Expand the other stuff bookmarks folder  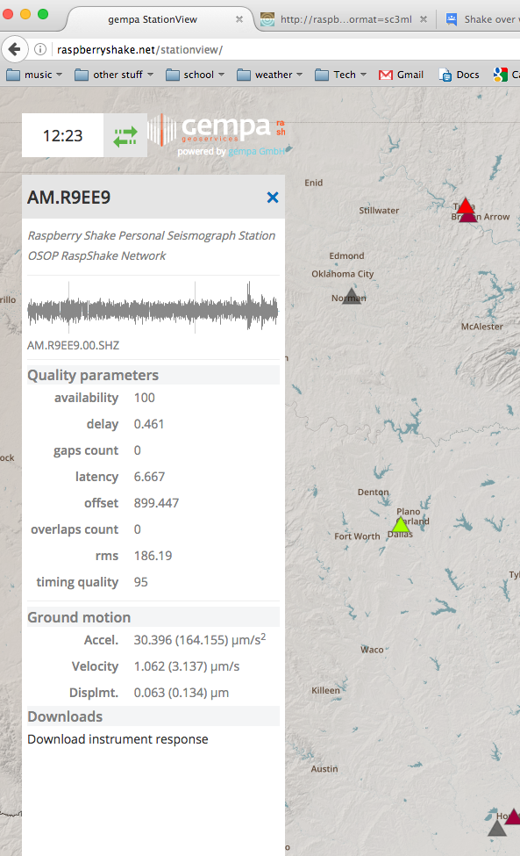coord(114,75)
